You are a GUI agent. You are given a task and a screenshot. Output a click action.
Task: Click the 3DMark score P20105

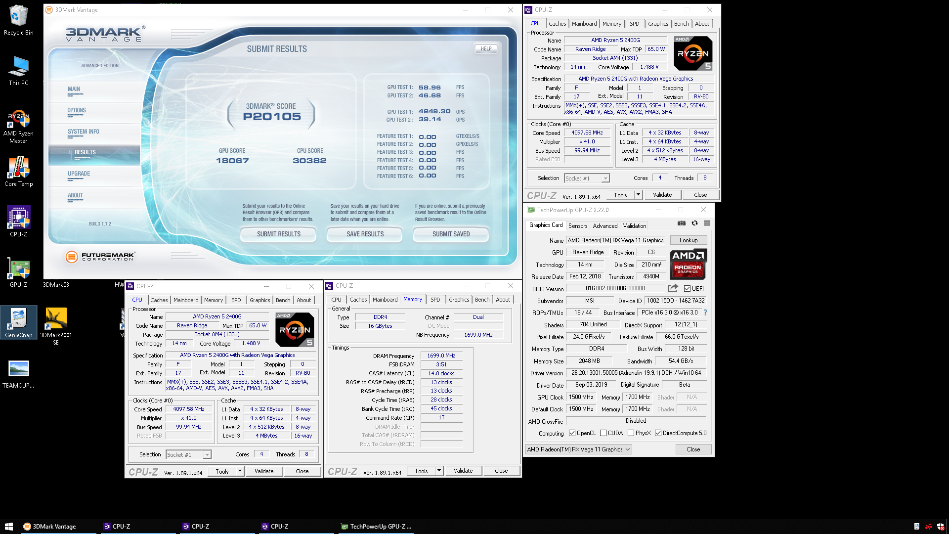(272, 117)
